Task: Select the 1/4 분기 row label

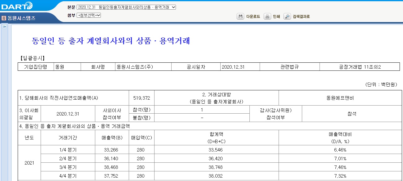Action: 68,150
